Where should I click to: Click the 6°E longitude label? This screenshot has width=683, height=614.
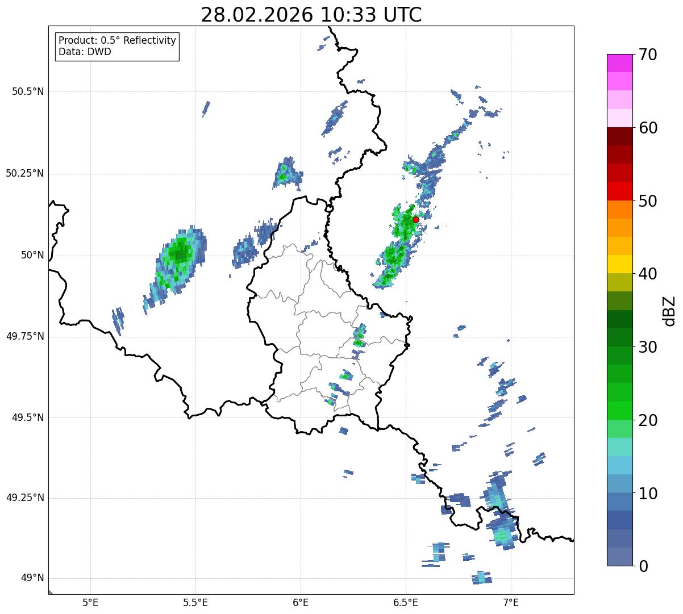[301, 602]
